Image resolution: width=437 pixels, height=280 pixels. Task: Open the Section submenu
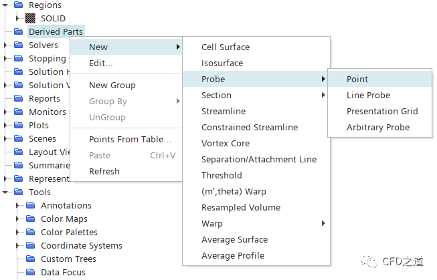click(x=216, y=95)
